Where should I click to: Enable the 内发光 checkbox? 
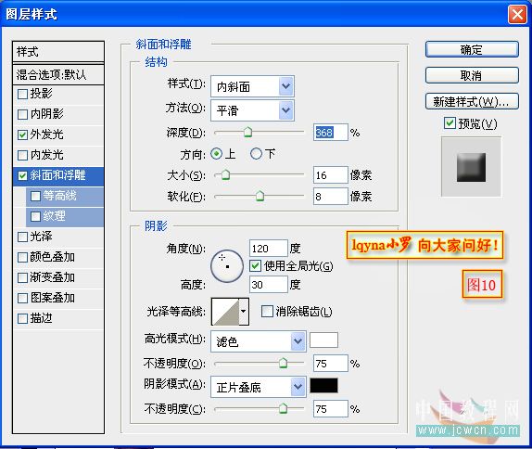(x=22, y=155)
